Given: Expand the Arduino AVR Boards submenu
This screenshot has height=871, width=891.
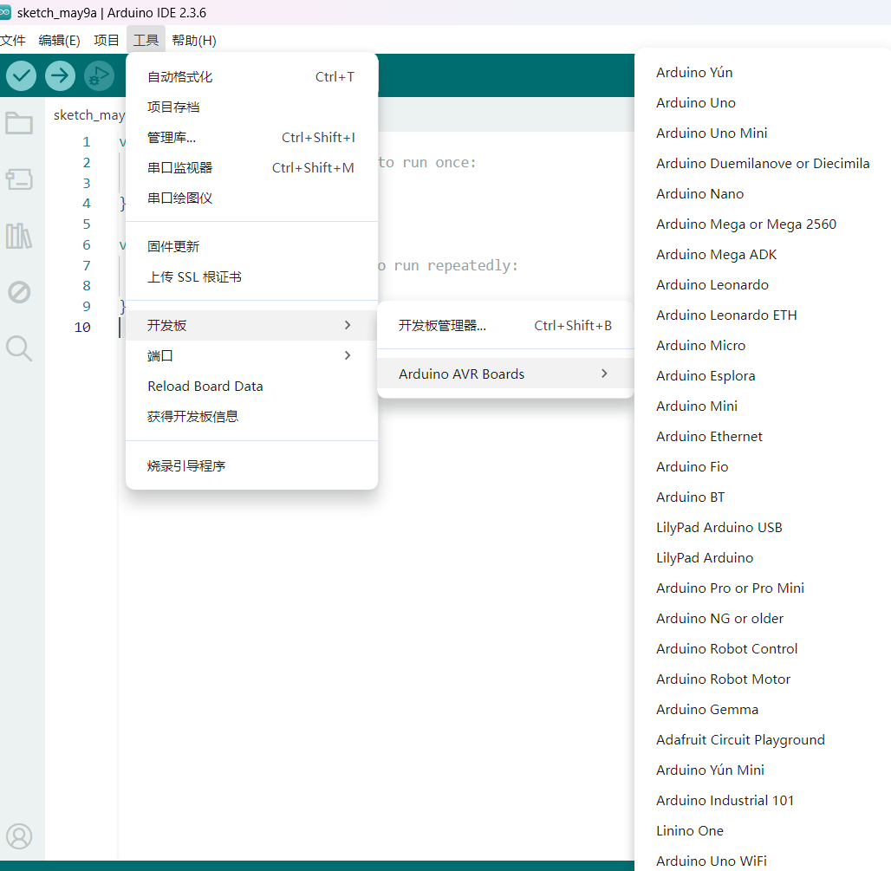Looking at the screenshot, I should tap(505, 374).
